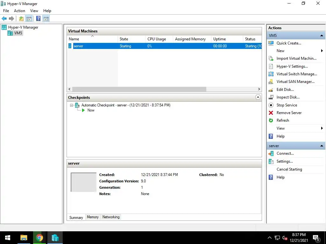Click the Hyper-V Settings icon

(271, 66)
